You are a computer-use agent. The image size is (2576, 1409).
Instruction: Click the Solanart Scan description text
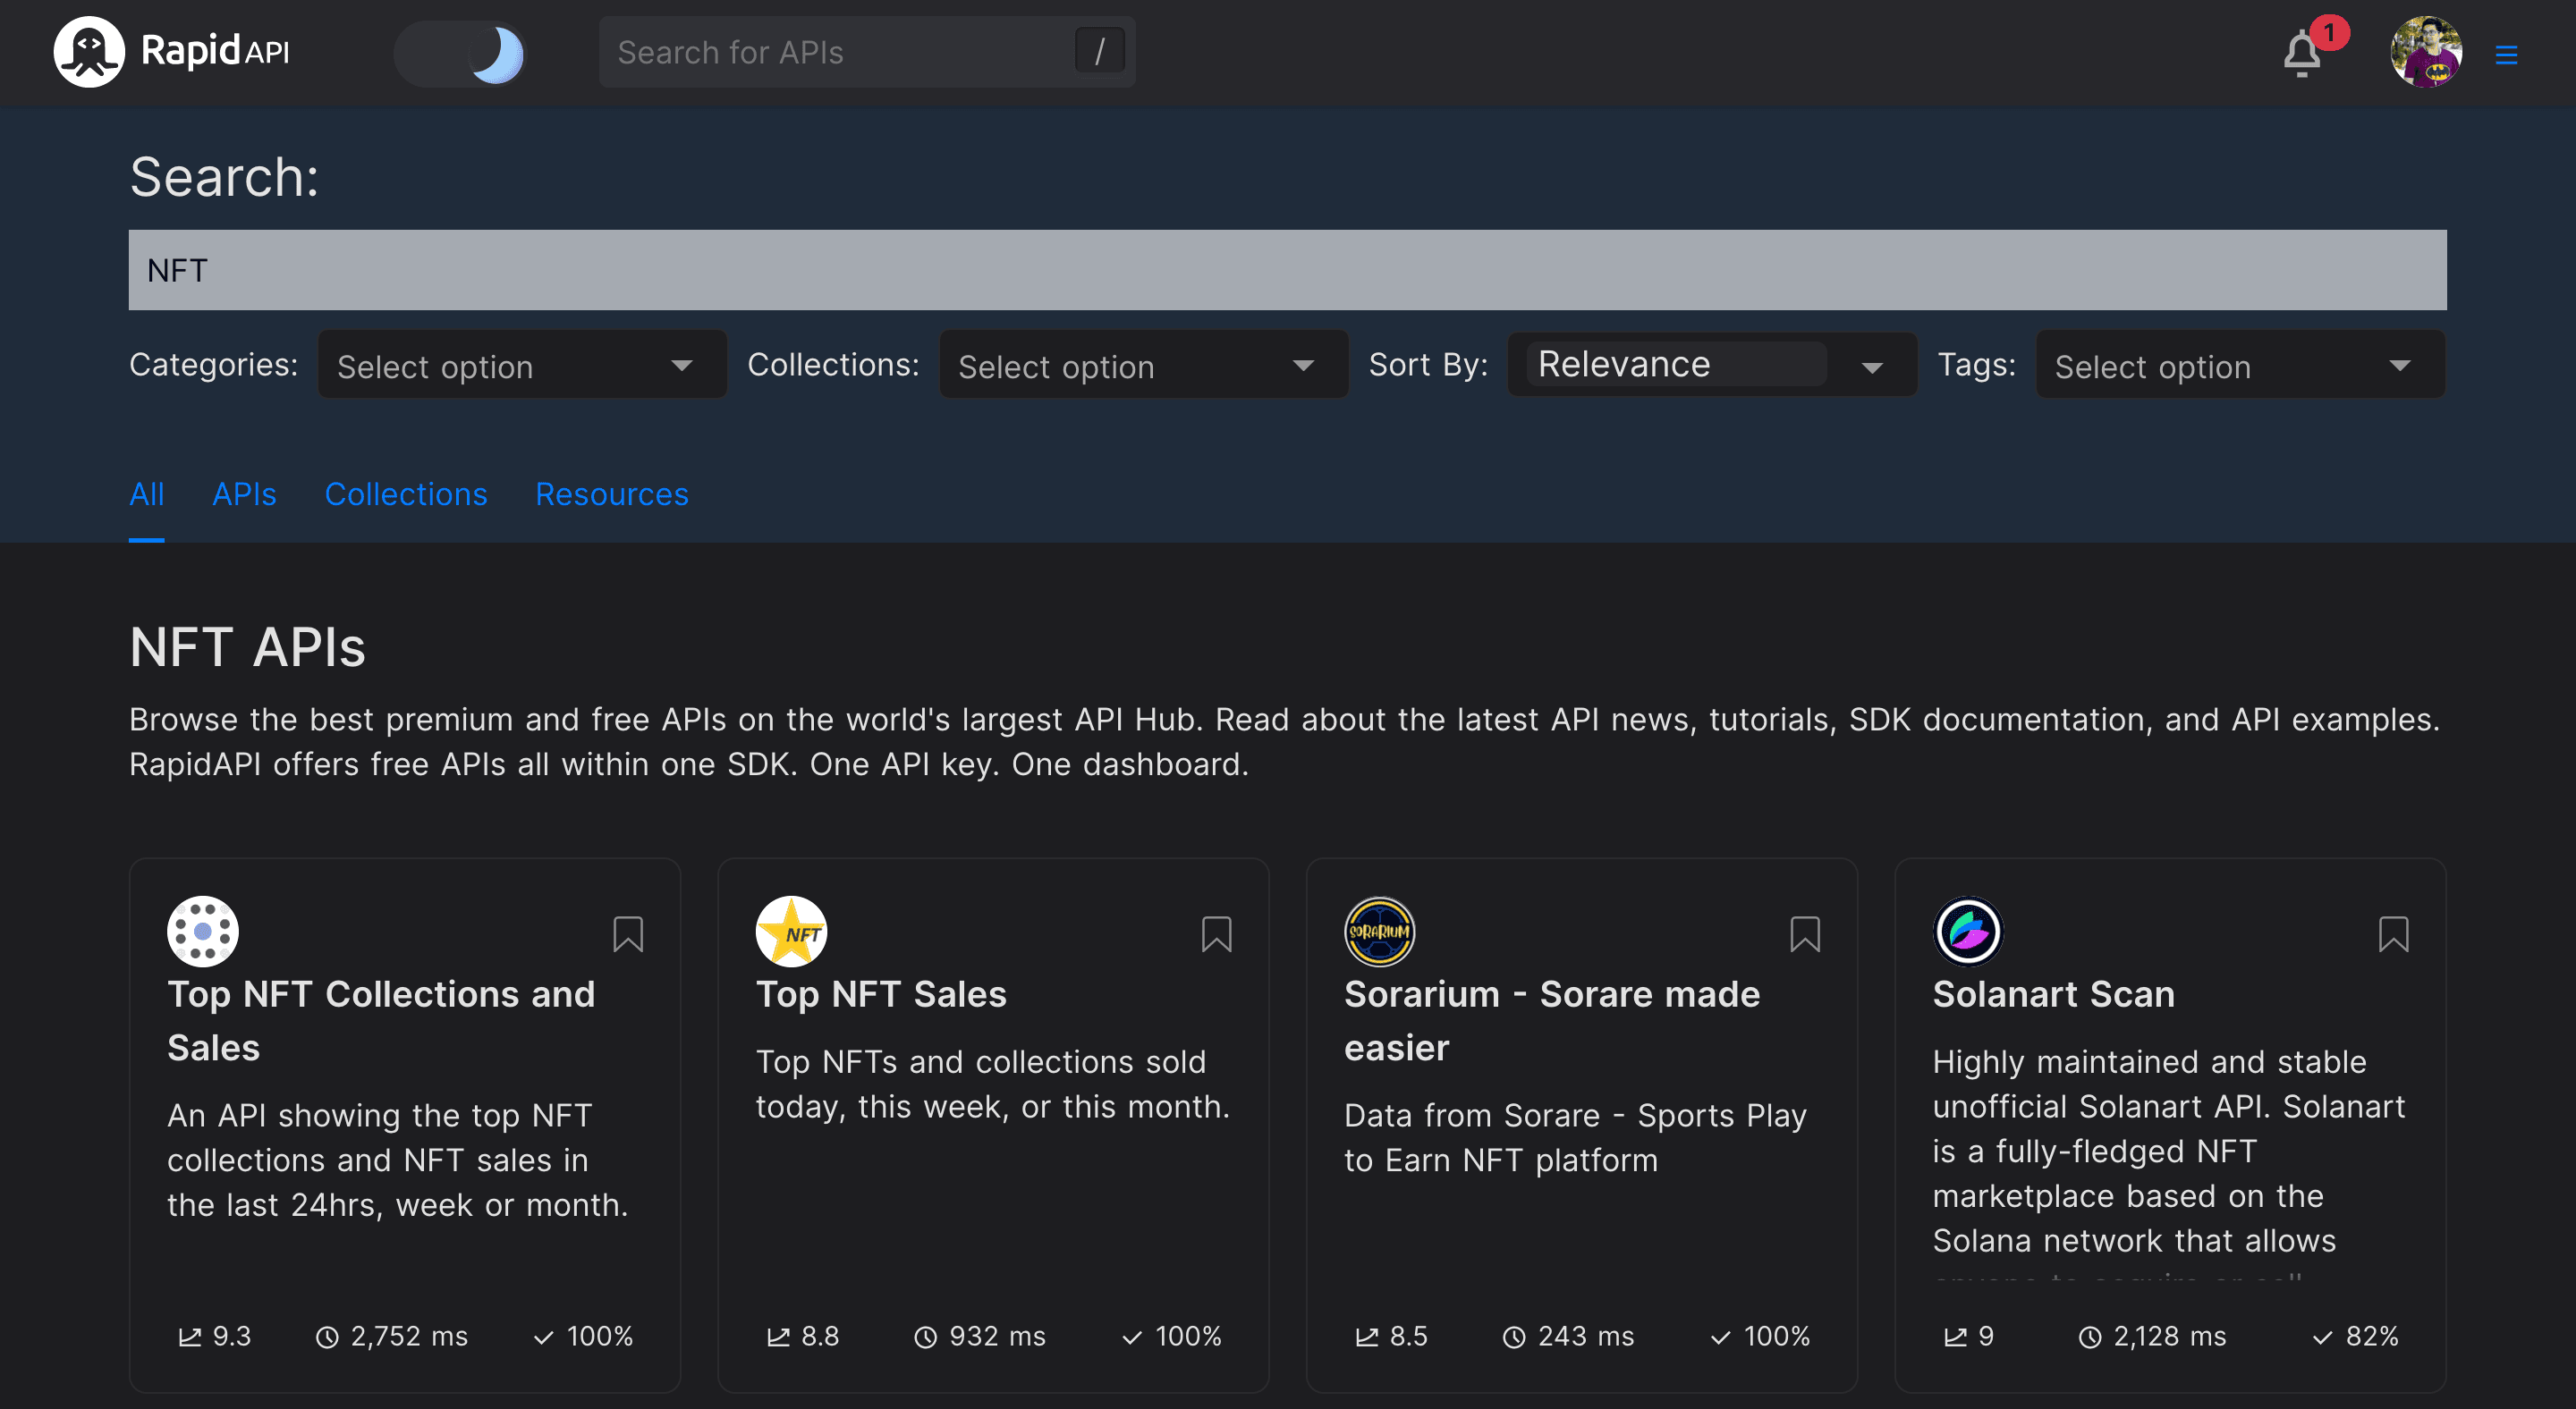[x=2168, y=1161]
